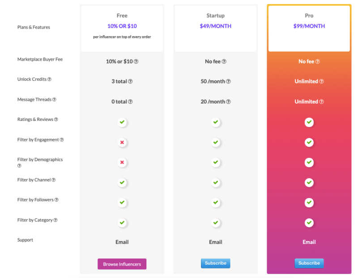Subscribe to the Startup plan
The width and height of the screenshot is (358, 278).
click(216, 263)
